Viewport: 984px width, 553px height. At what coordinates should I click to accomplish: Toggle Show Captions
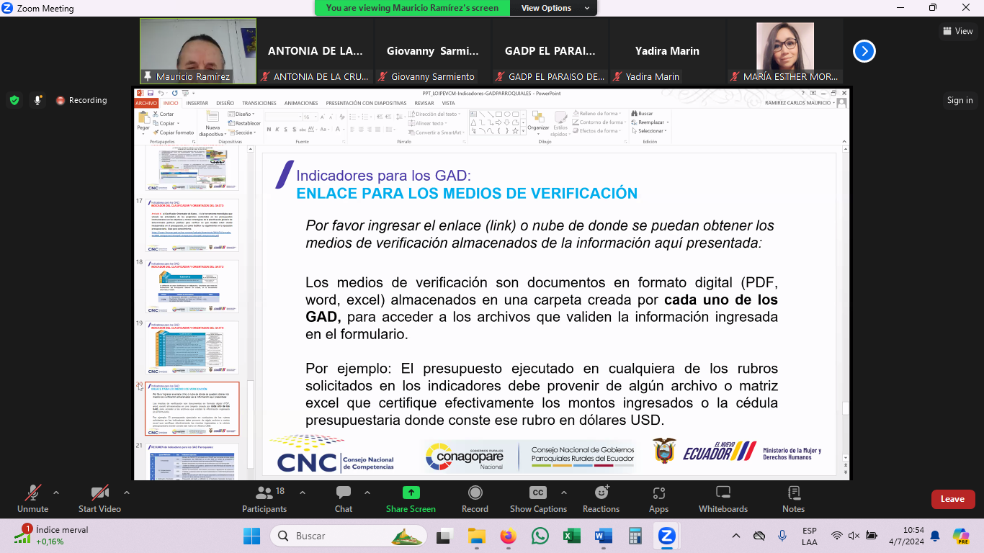coord(538,498)
